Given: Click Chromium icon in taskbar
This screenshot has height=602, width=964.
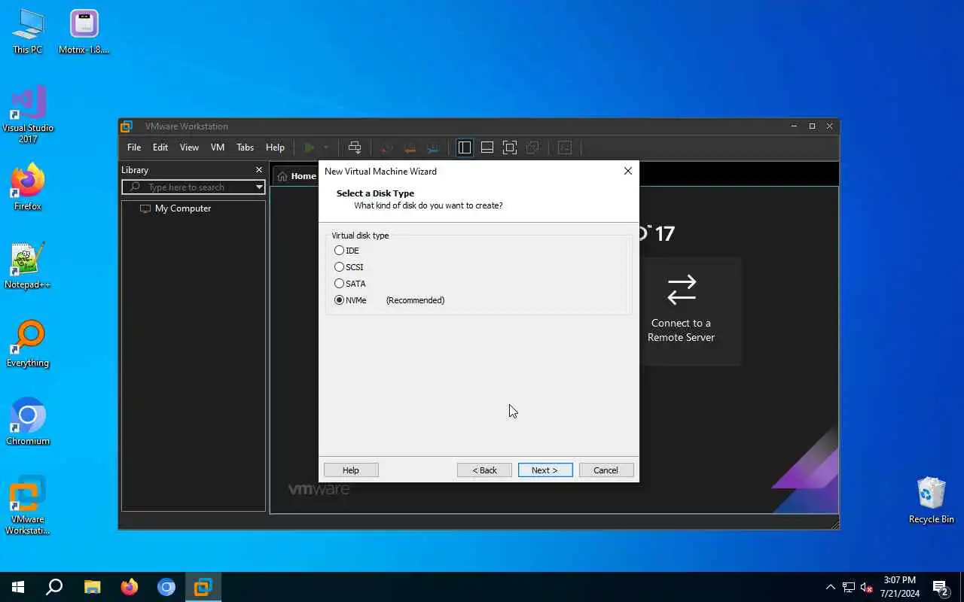Looking at the screenshot, I should [166, 587].
